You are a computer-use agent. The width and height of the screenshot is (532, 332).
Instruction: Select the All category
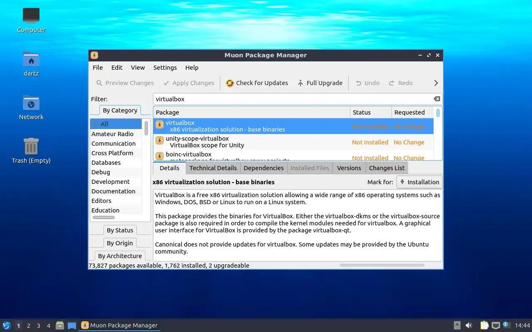click(116, 124)
